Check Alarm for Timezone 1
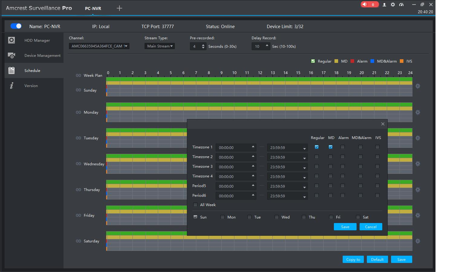 (343, 147)
